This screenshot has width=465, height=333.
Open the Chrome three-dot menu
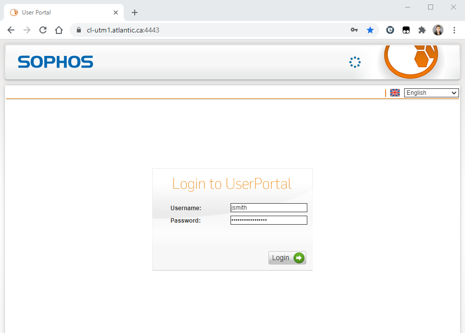coord(454,30)
